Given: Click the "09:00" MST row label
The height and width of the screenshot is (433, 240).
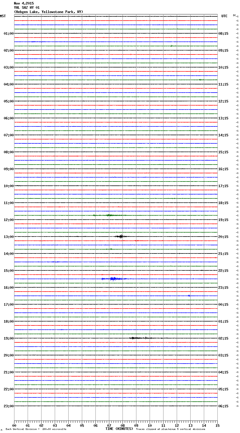Looking at the screenshot, I should pyautogui.click(x=9, y=169).
